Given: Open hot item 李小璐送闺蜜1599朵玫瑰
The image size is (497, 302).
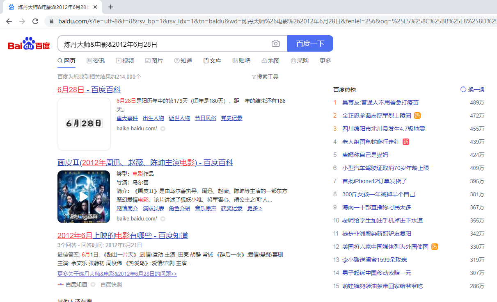Looking at the screenshot, I should tap(375, 260).
